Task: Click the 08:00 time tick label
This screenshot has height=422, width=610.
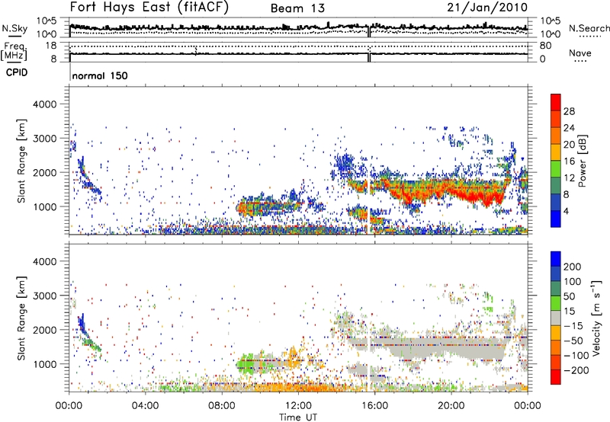Action: point(222,406)
